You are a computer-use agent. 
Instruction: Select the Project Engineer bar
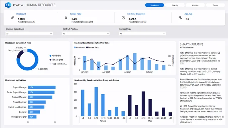click(x=37, y=102)
